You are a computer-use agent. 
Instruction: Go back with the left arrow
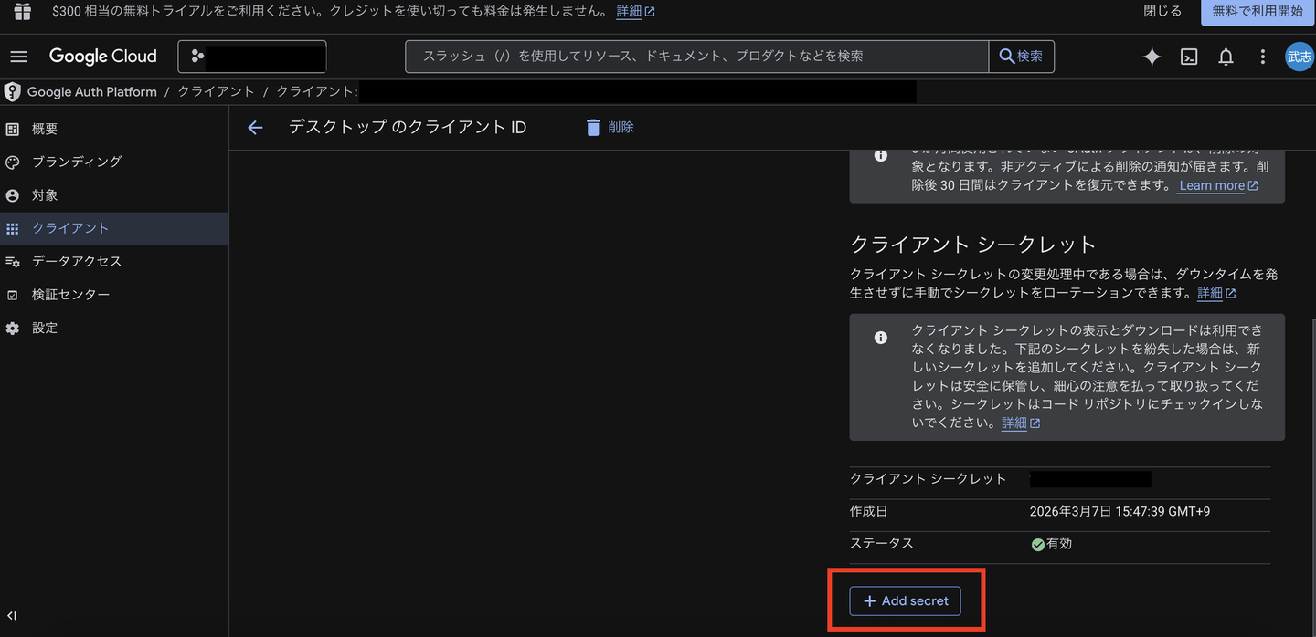click(255, 128)
